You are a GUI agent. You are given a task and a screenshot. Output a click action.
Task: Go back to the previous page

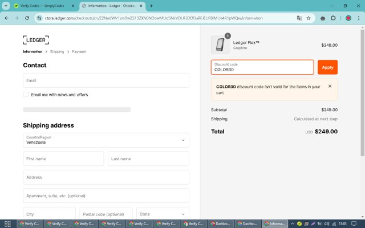point(6,18)
